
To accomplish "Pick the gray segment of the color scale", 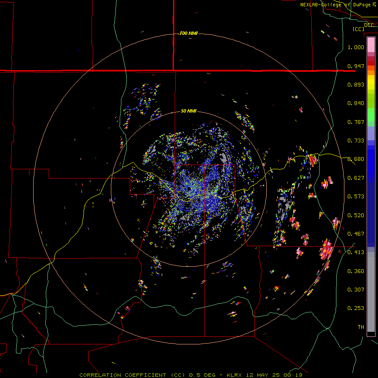I will point(371,292).
